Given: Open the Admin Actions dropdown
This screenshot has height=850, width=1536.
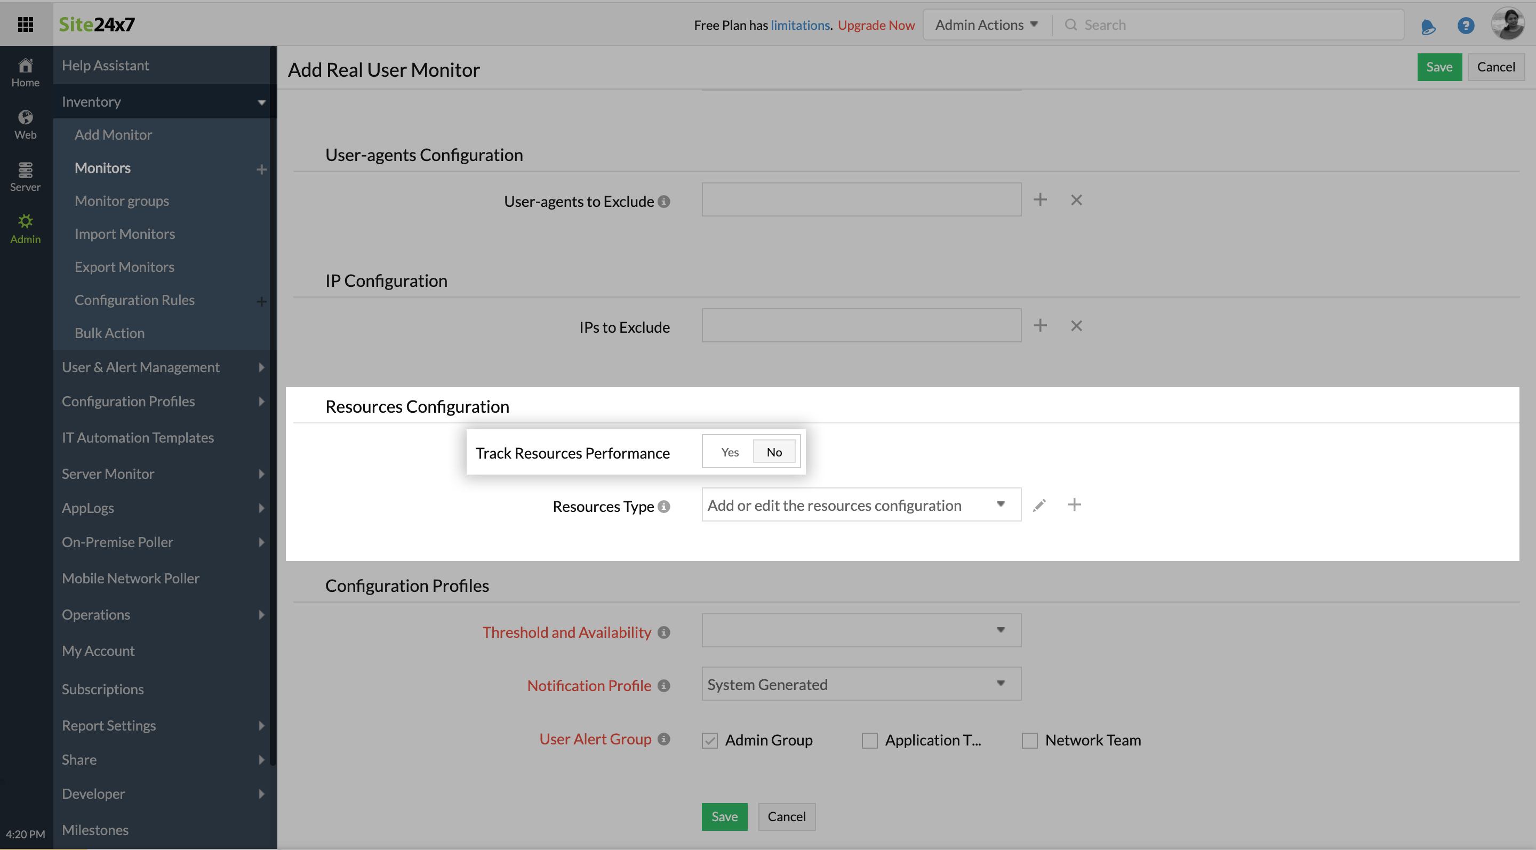Looking at the screenshot, I should (986, 25).
